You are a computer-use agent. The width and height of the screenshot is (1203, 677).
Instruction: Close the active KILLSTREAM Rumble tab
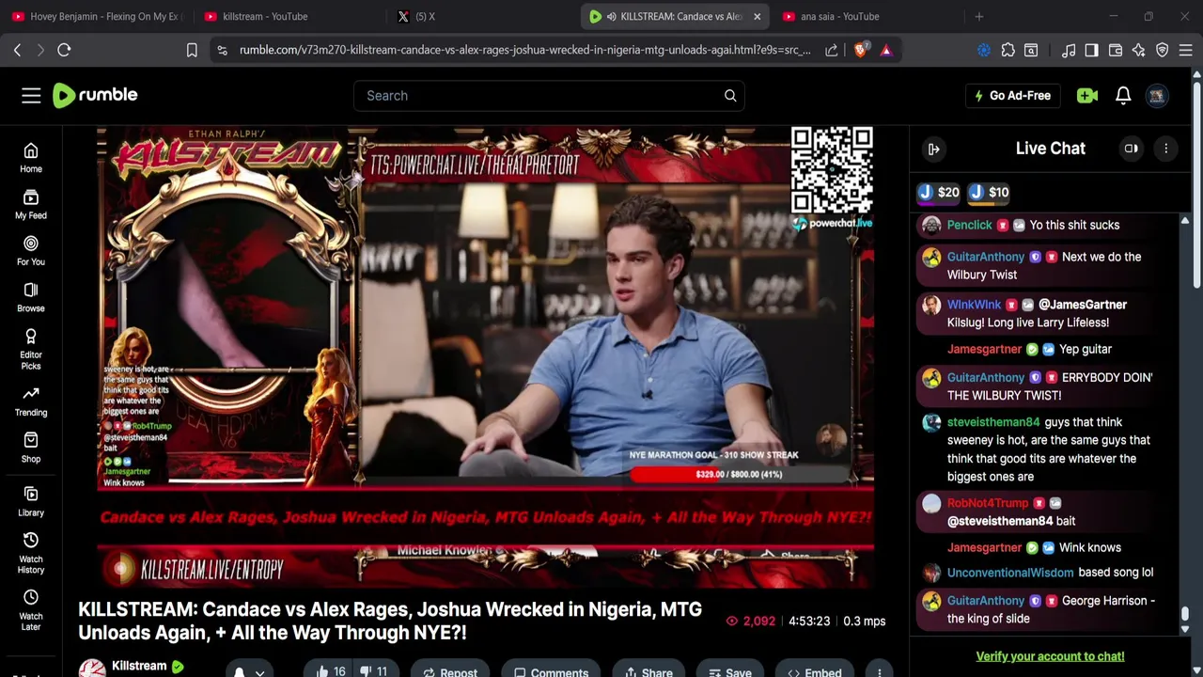pyautogui.click(x=757, y=16)
